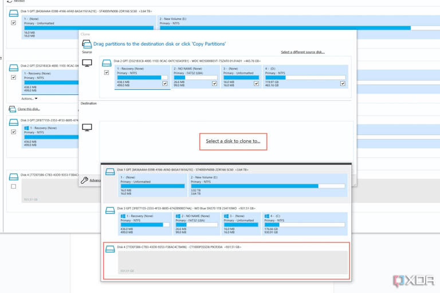
Task: Click 'Select a different source disk...' link
Action: click(302, 52)
